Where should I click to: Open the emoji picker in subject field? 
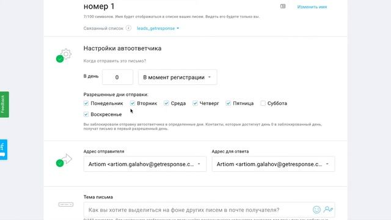[x=316, y=210]
